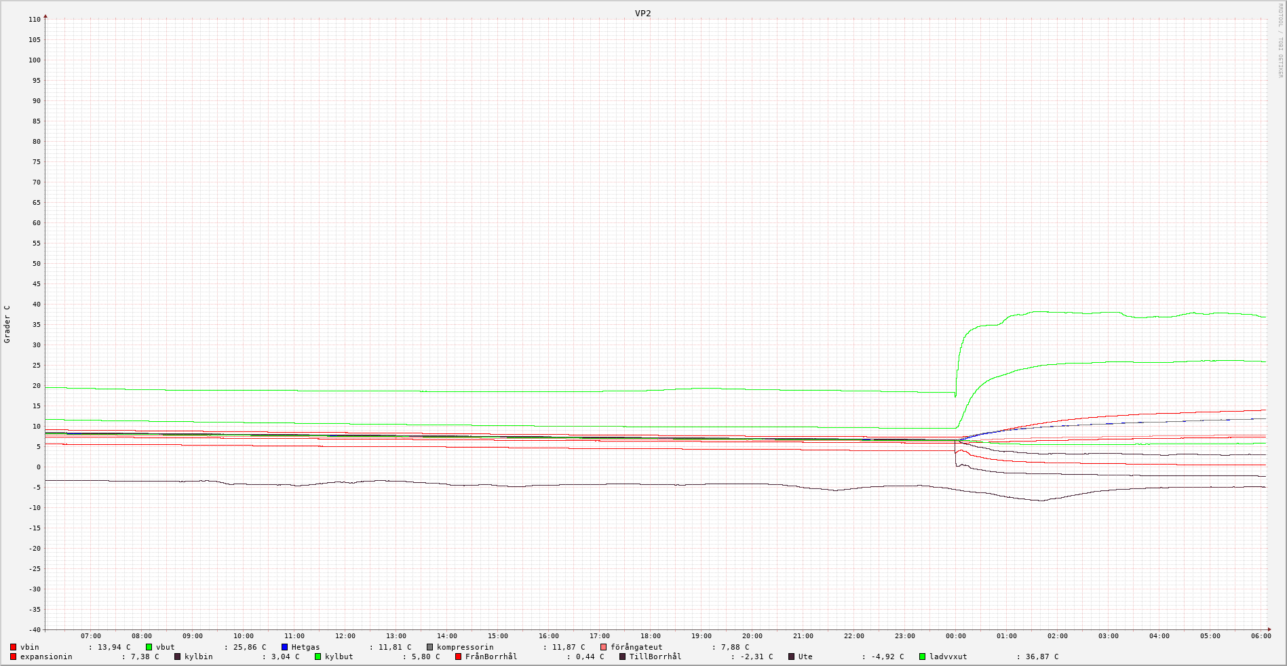
Task: Click the 00:00 time axis label
Action: click(955, 636)
